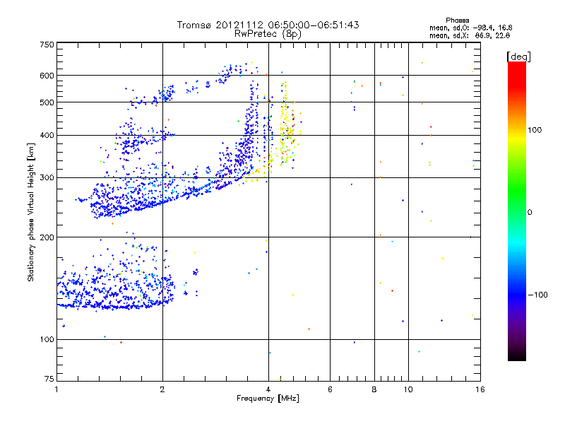Click the frequency axis "1" tick label
Viewport: 565px width, 424px height.
click(56, 389)
